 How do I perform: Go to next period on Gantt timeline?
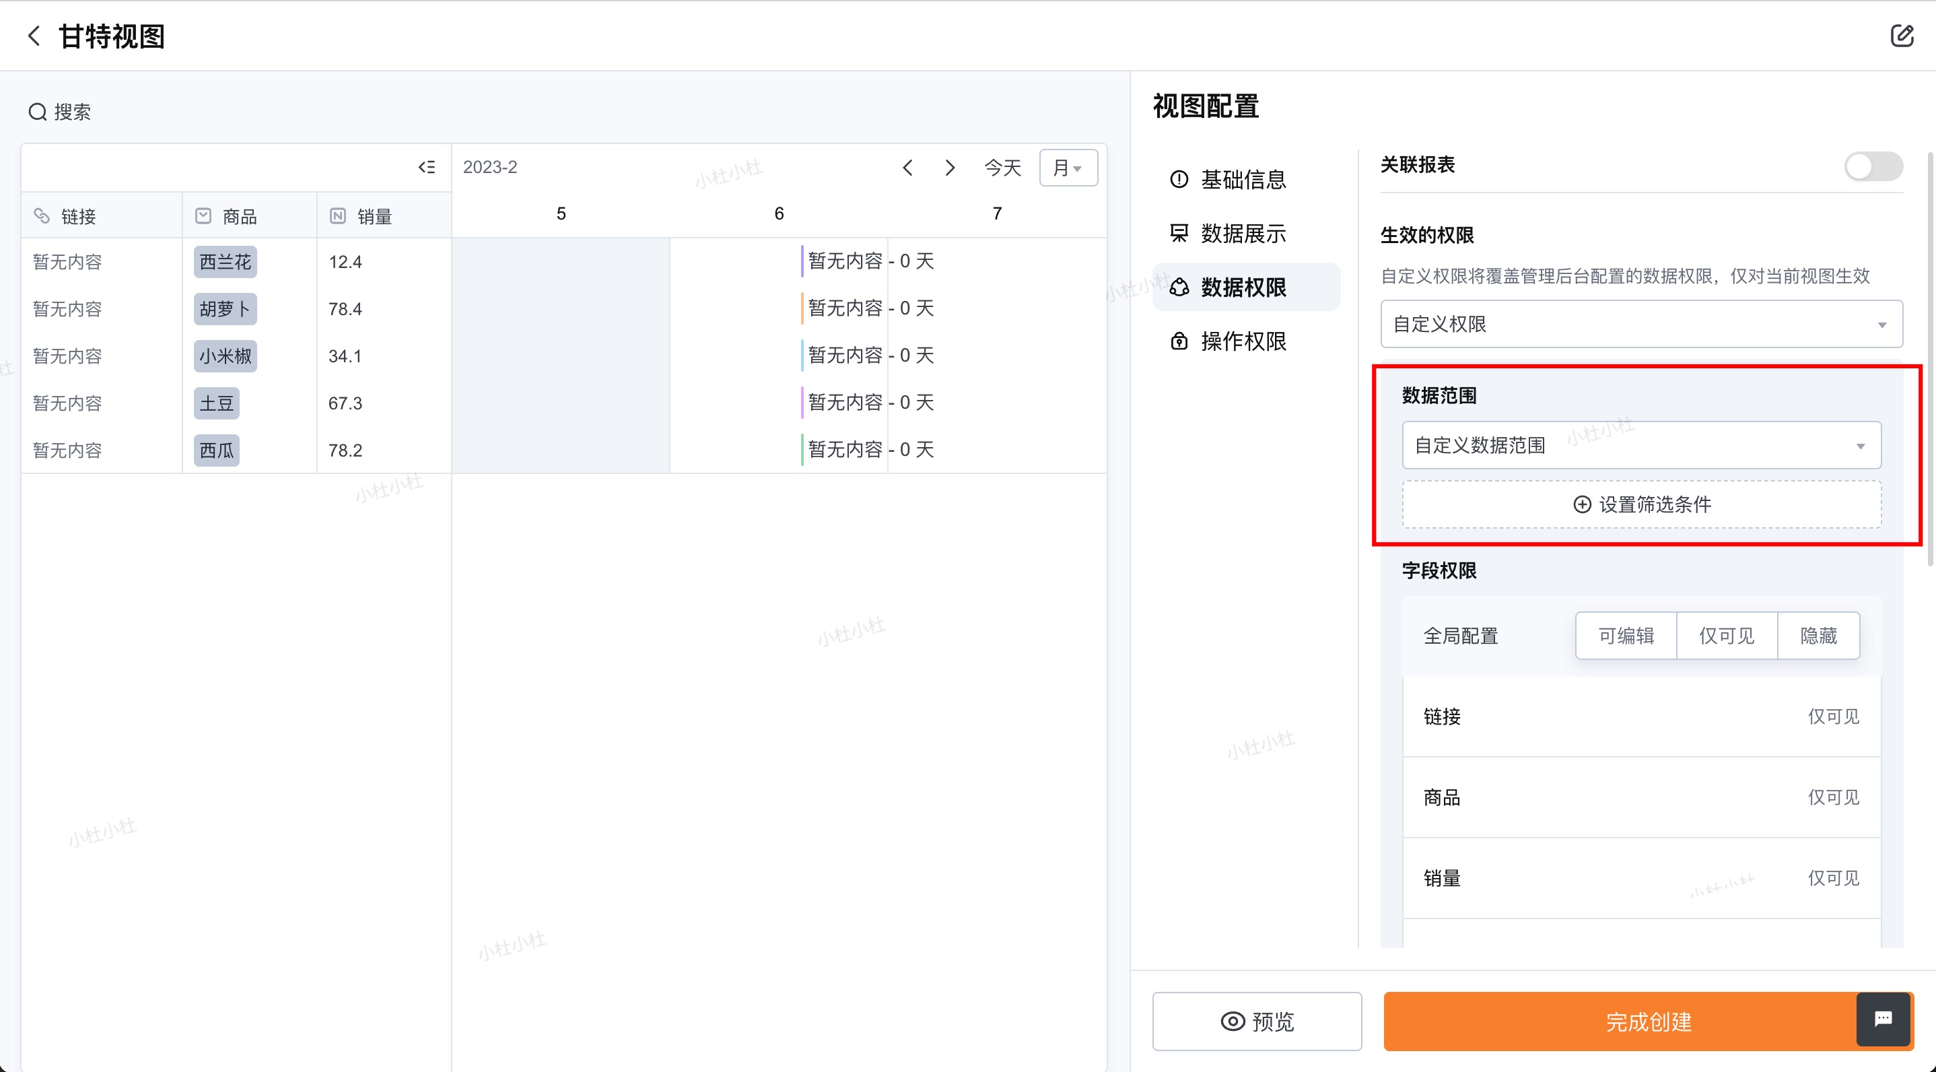[950, 167]
